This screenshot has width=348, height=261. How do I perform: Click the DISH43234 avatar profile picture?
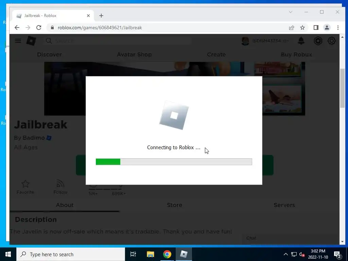tap(245, 41)
